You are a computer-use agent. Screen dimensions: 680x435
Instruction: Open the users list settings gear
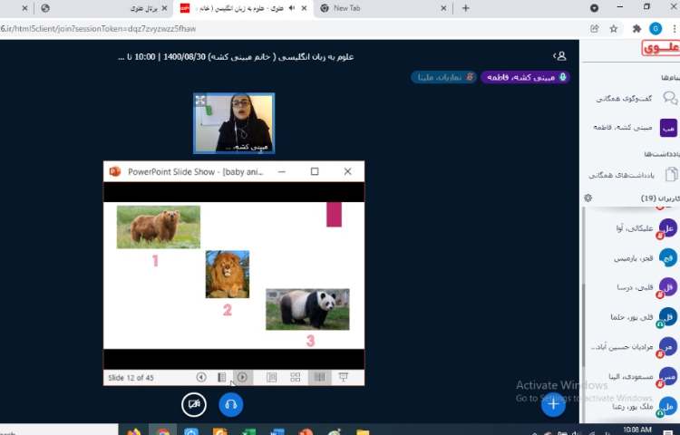(x=588, y=198)
